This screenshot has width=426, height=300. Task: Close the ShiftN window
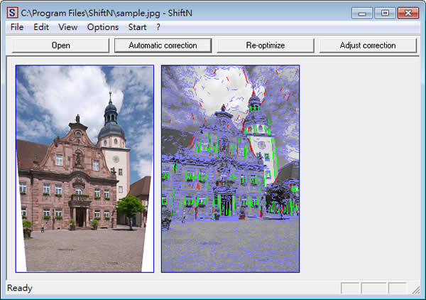coord(408,13)
